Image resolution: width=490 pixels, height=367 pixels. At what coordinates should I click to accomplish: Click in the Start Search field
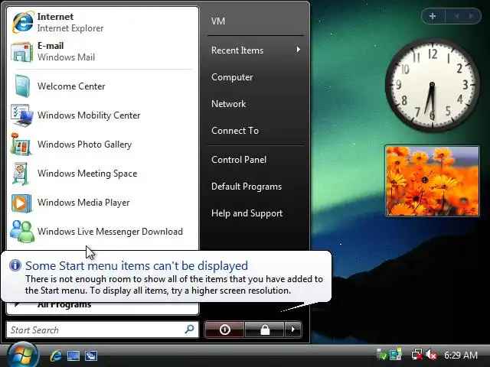(x=103, y=330)
